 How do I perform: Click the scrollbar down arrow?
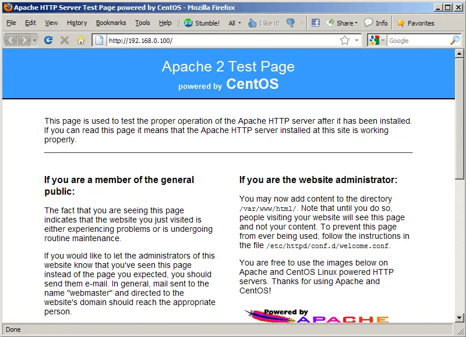click(x=459, y=318)
